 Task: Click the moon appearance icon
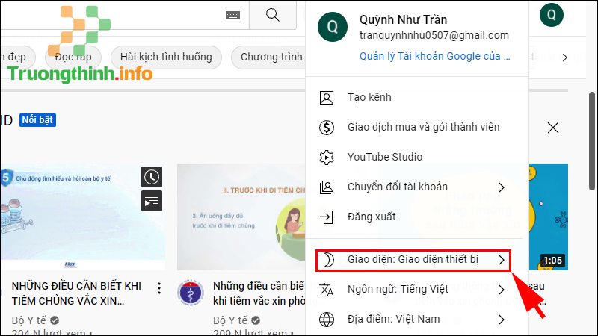click(327, 260)
